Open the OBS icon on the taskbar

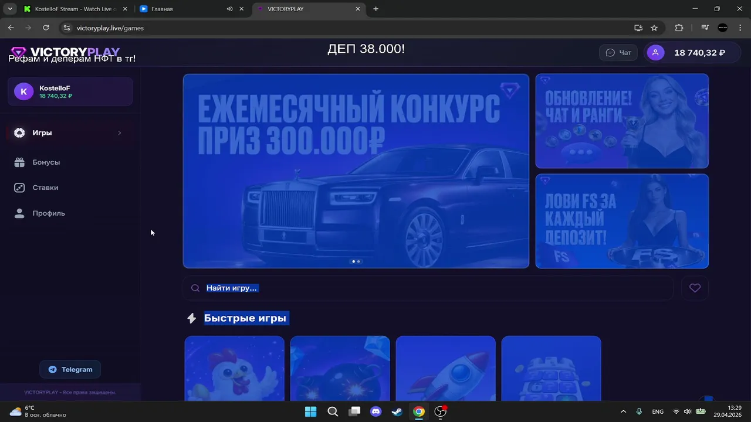(440, 411)
